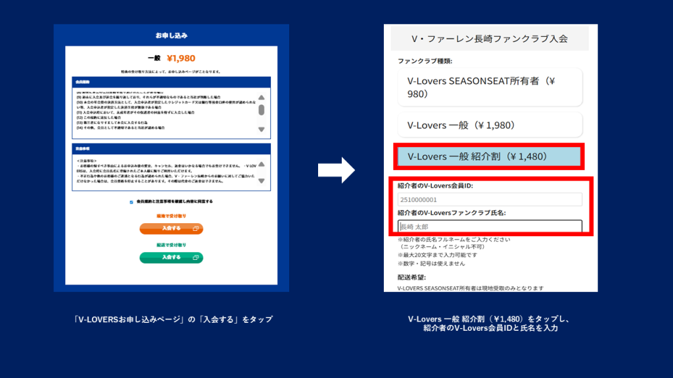Click the orange 入会する button for 現地で受け取り

tap(172, 228)
